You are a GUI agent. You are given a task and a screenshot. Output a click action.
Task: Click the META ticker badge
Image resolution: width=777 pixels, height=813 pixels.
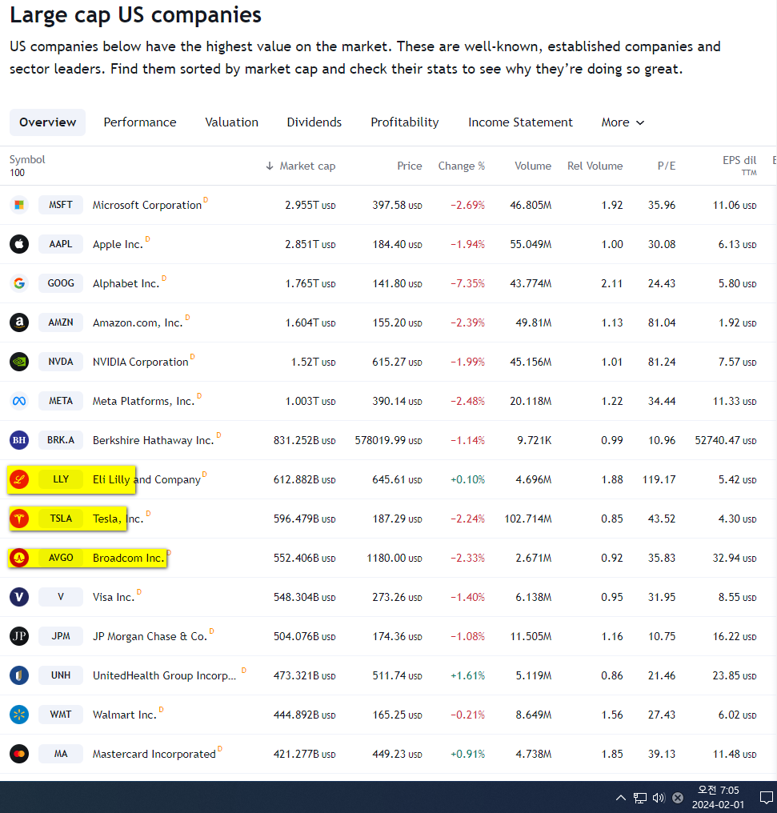61,401
